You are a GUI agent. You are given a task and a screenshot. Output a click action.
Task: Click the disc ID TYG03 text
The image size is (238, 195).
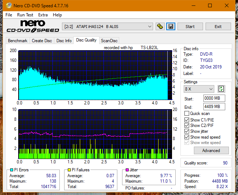click(206, 60)
